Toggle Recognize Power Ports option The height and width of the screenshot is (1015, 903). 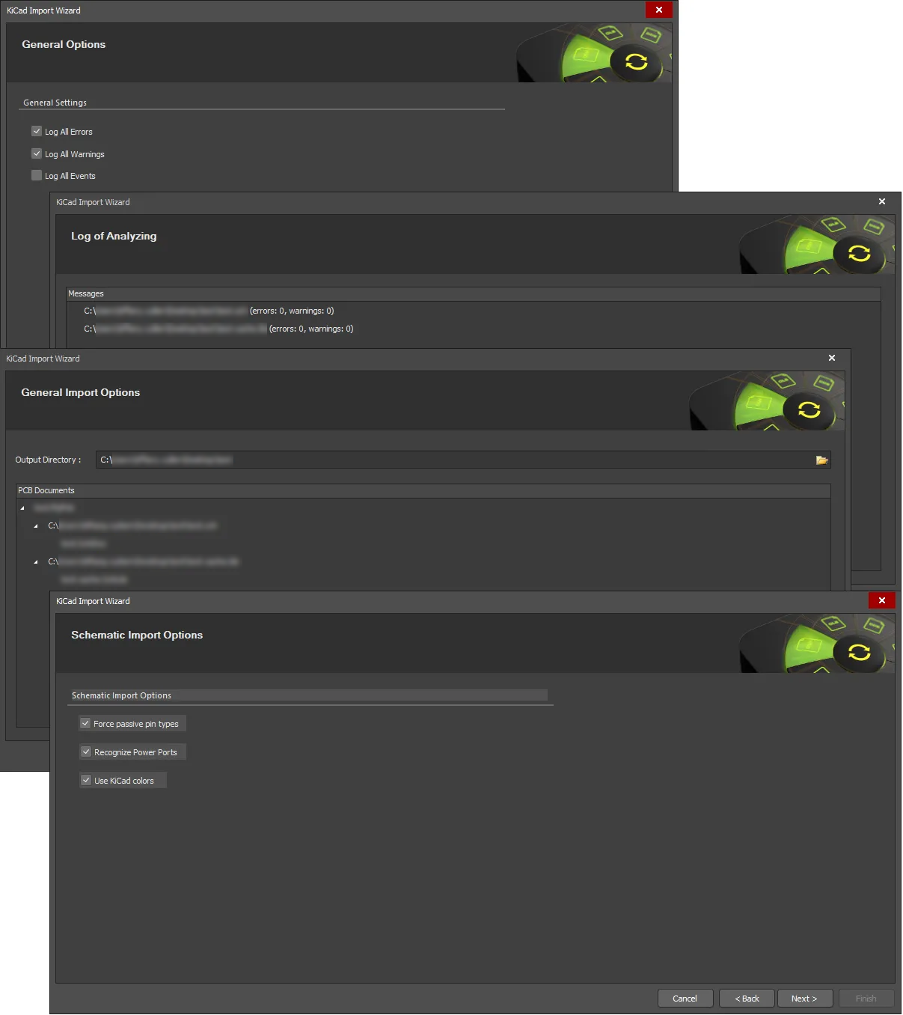(86, 752)
